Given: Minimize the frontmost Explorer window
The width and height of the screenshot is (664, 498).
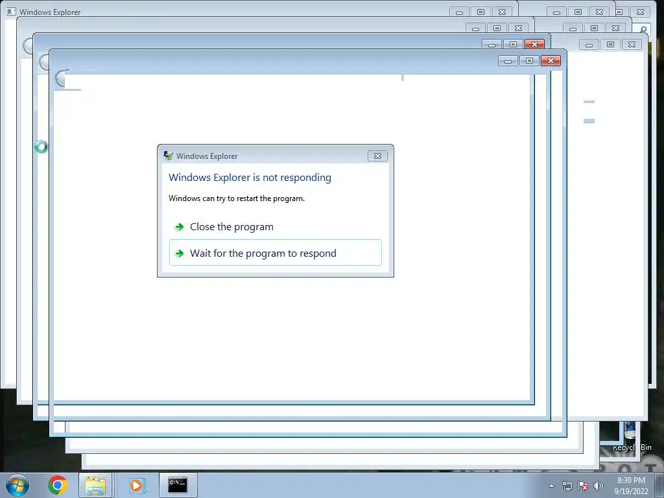Looking at the screenshot, I should tap(508, 60).
